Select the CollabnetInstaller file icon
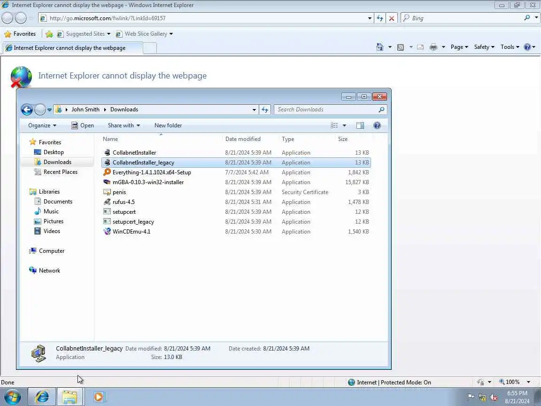Viewport: 541px width, 406px height. [107, 153]
